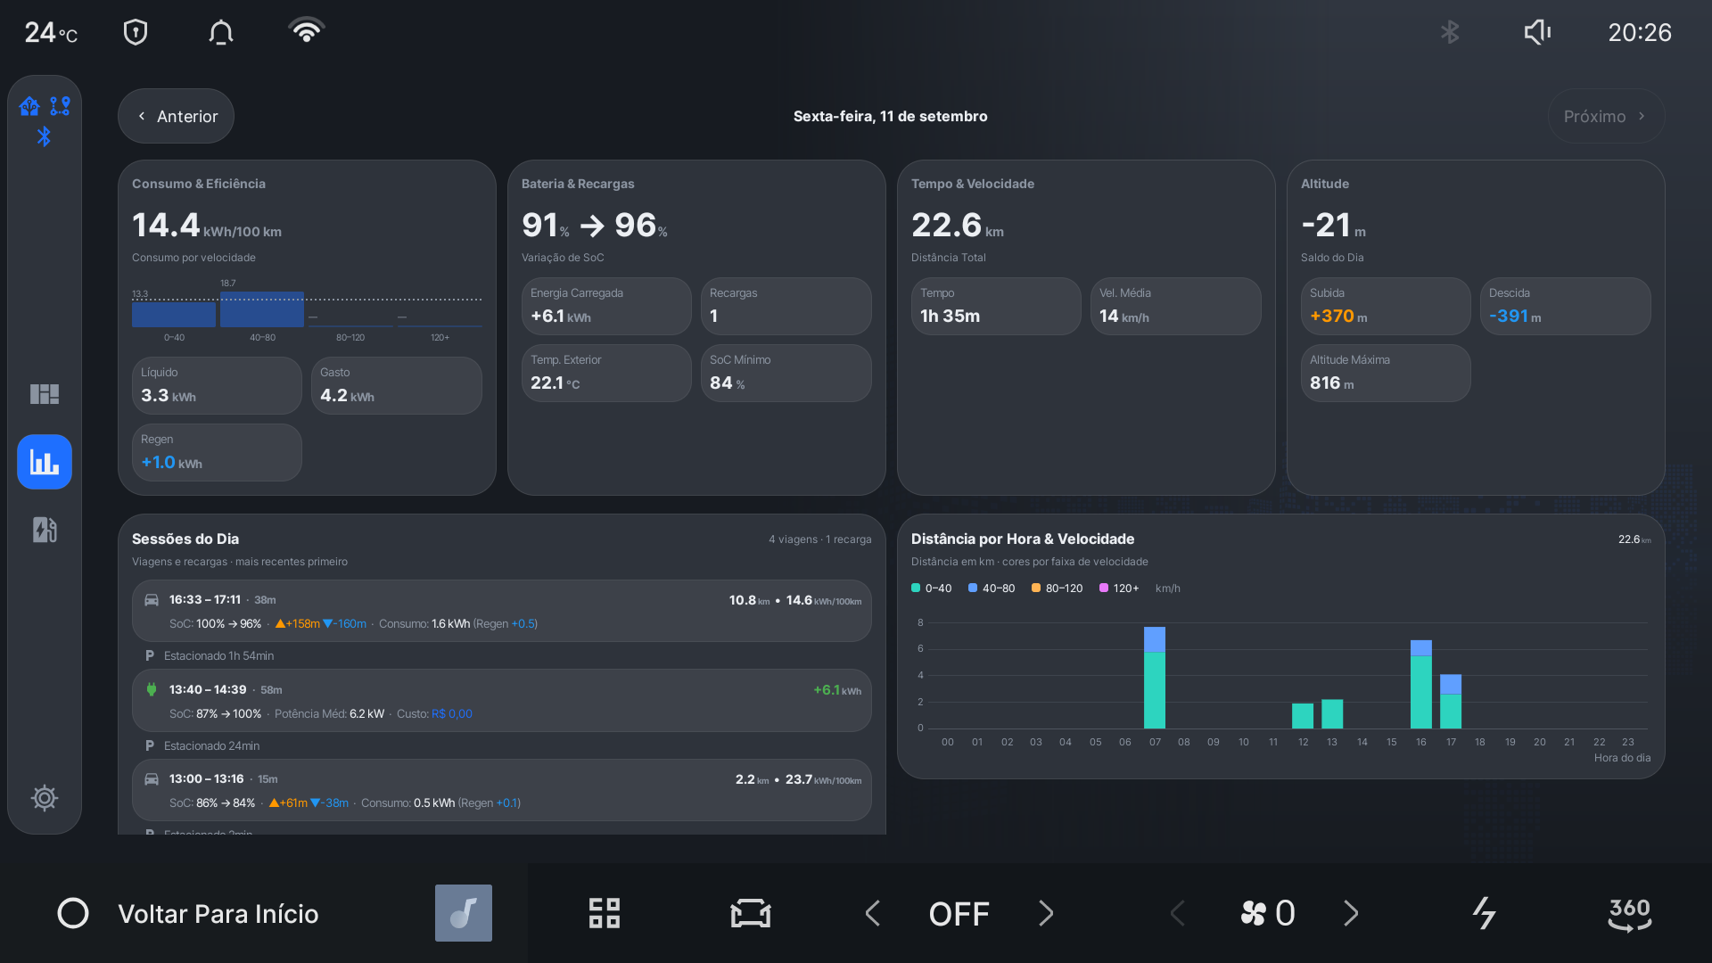The image size is (1712, 963).
Task: Decrease fan speed left arrow
Action: point(1178,913)
